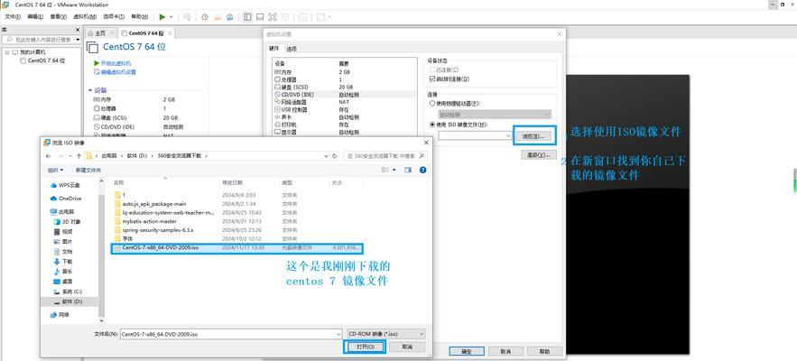
Task: Select the 使用物理驱动器 radio button
Action: pyautogui.click(x=432, y=103)
